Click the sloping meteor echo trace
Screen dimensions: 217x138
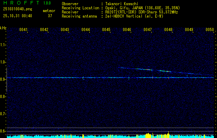point(159,71)
